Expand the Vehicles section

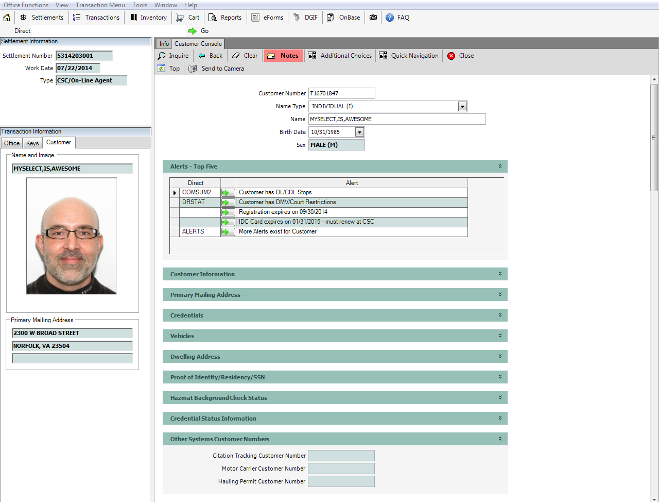click(x=498, y=336)
